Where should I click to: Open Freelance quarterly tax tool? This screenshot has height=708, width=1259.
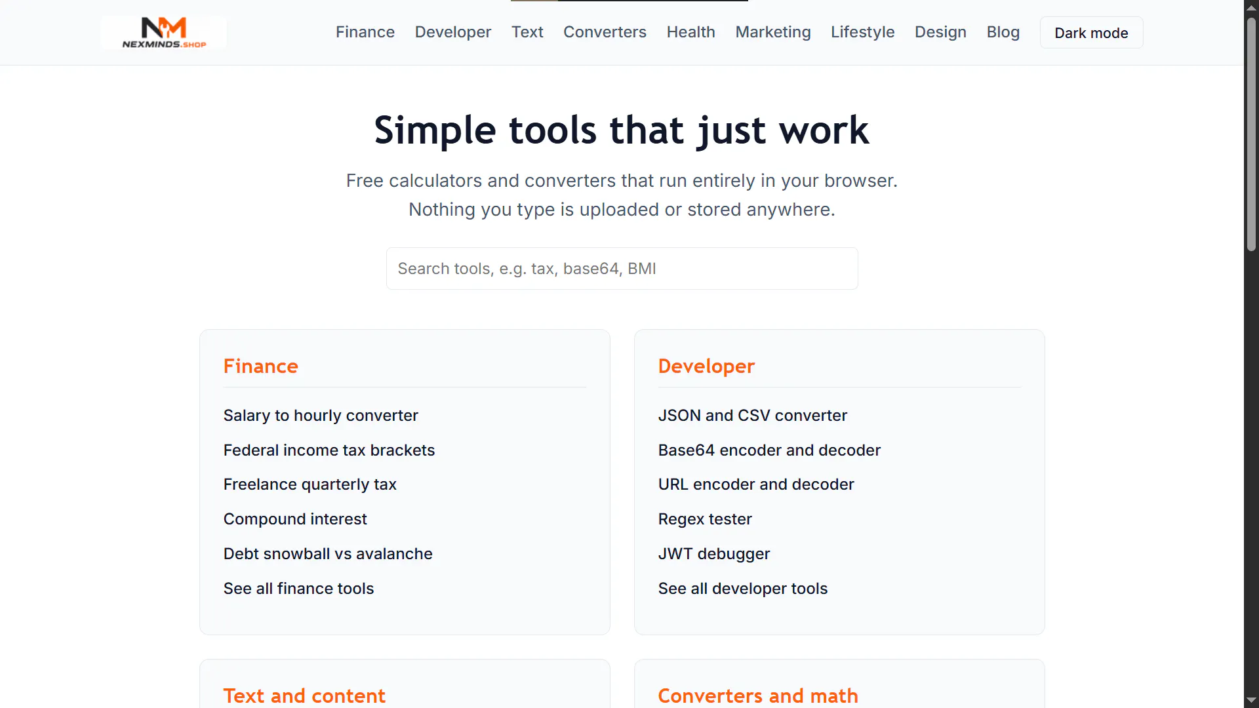coord(310,484)
